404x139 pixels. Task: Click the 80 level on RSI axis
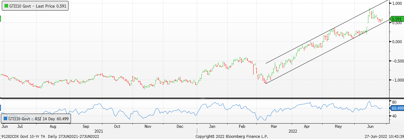pyautogui.click(x=394, y=102)
